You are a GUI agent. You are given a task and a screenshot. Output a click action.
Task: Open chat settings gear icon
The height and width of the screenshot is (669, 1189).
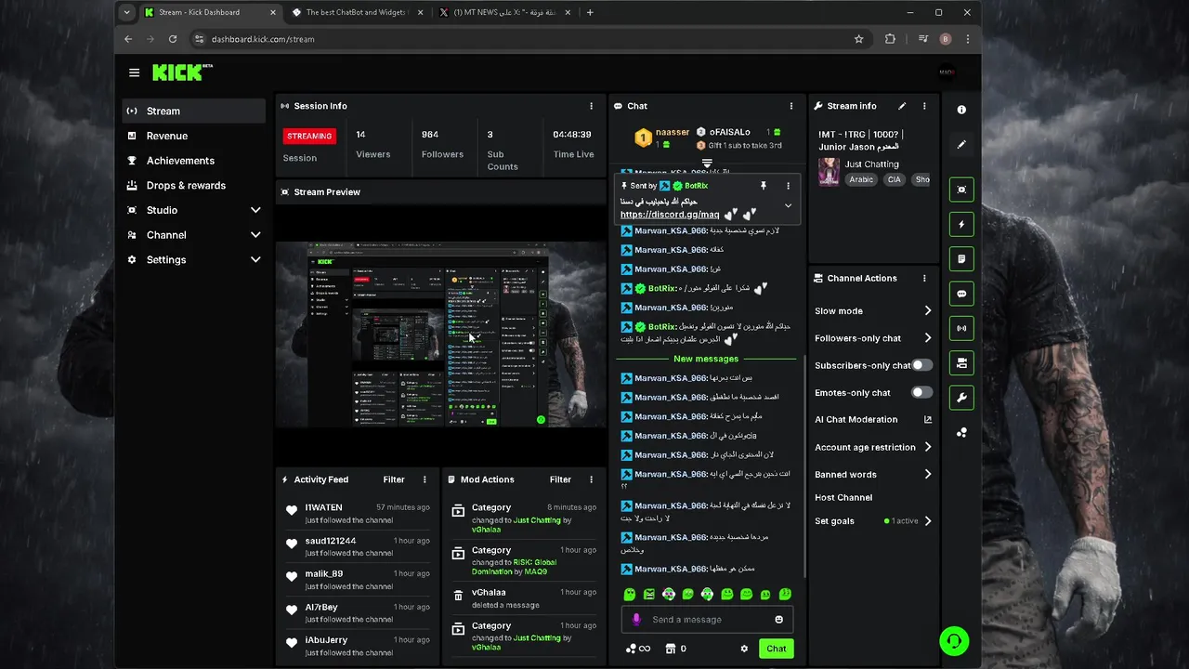coord(744,649)
